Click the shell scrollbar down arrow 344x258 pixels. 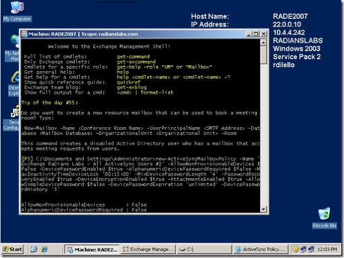click(264, 209)
